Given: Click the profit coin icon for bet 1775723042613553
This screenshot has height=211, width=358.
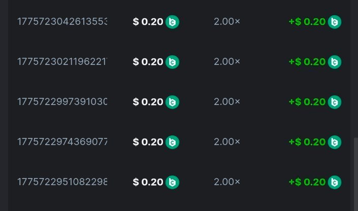Looking at the screenshot, I should coord(334,22).
